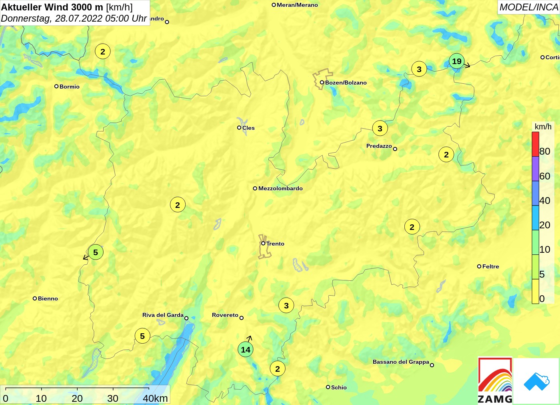The height and width of the screenshot is (405, 560).
Task: Click the 2 marker closest to Schio
Action: click(278, 369)
